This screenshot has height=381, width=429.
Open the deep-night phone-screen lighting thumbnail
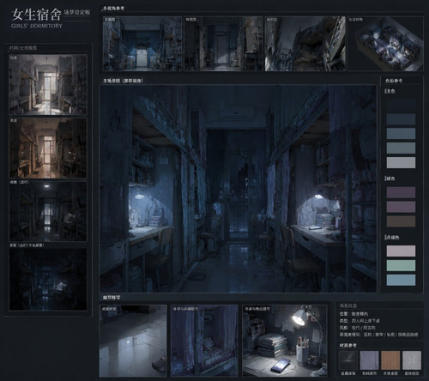point(48,279)
